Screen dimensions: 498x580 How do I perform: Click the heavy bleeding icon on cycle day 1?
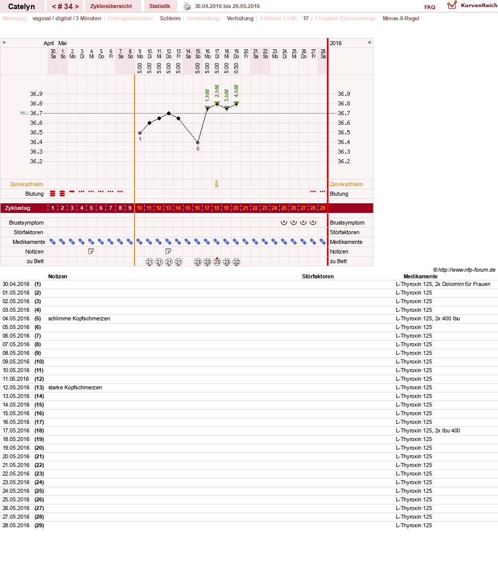pyautogui.click(x=53, y=194)
